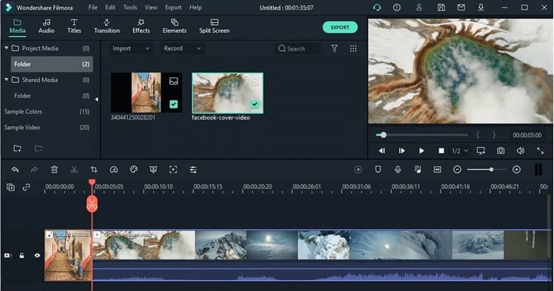This screenshot has height=291, width=554.
Task: Click the delete trash icon
Action: pos(54,170)
